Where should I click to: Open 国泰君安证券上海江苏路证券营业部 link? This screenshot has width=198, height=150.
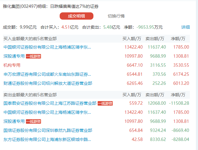pos(50,103)
